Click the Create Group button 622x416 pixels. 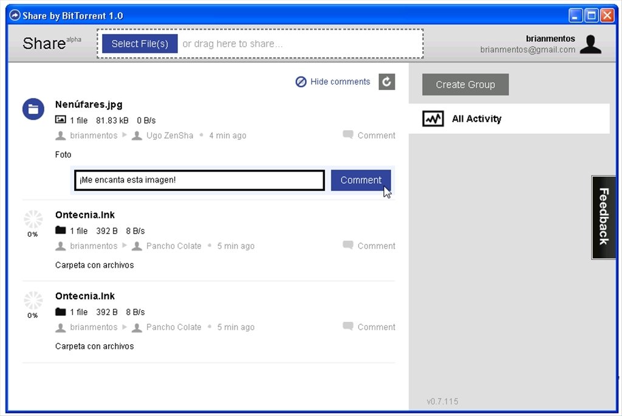coord(465,84)
